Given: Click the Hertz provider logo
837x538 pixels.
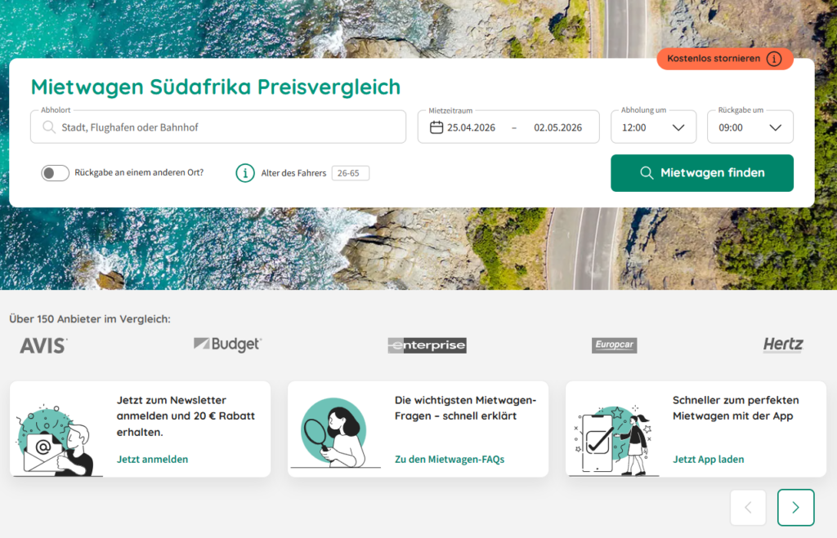Looking at the screenshot, I should point(783,345).
